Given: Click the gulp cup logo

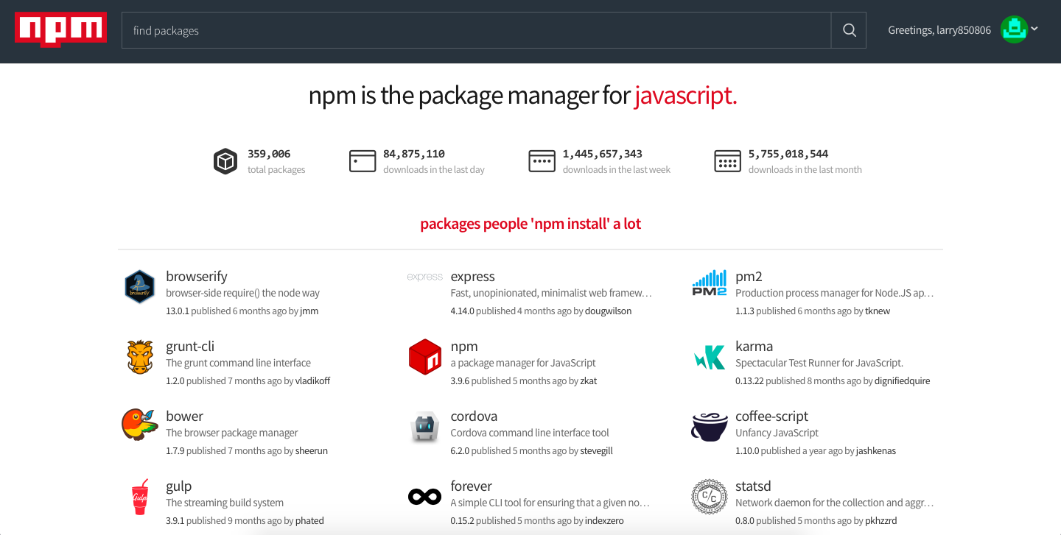Looking at the screenshot, I should point(140,497).
